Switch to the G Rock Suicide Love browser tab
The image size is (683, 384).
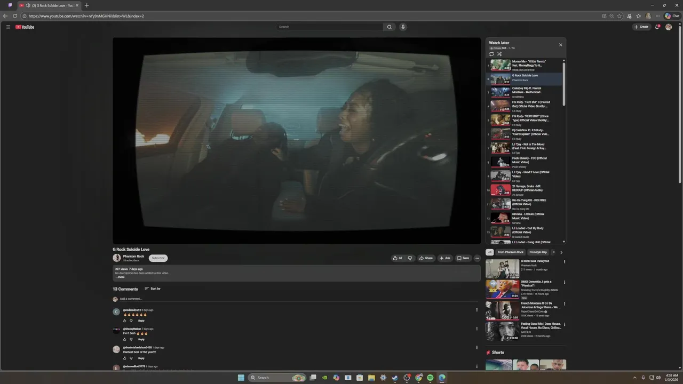(x=48, y=5)
